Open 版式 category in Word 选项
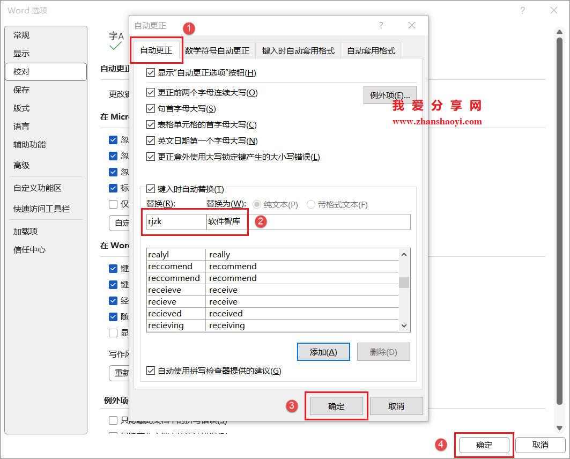This screenshot has height=459, width=570. (46, 108)
